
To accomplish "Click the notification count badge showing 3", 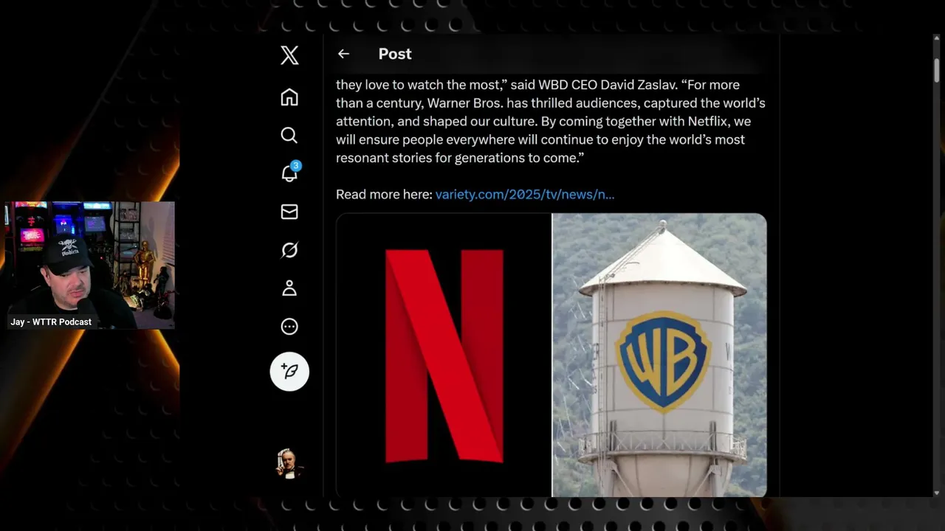I will pyautogui.click(x=295, y=166).
